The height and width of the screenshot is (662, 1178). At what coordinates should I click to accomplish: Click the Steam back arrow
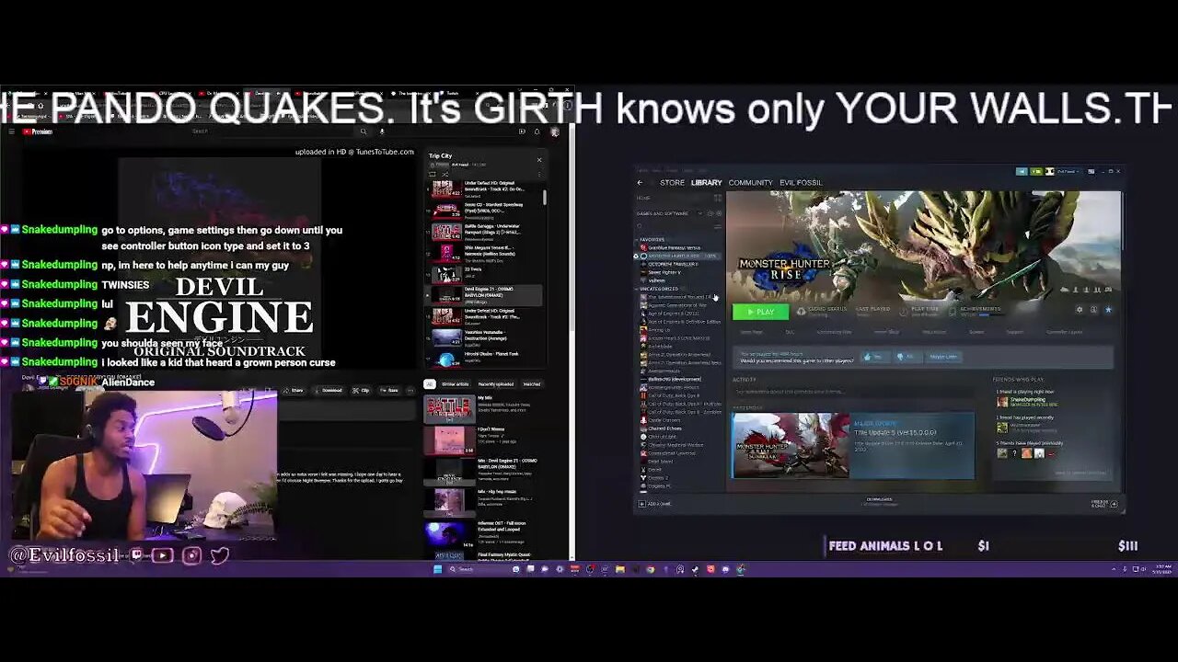[x=640, y=183]
